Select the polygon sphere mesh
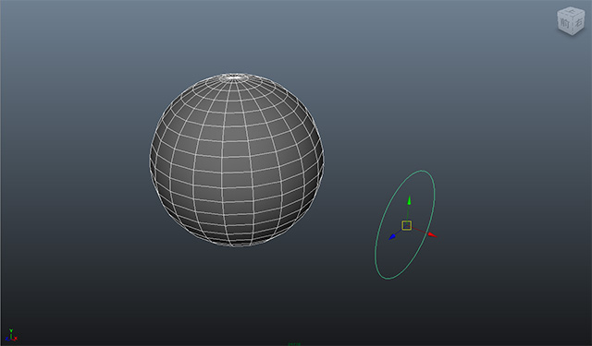This screenshot has height=346, width=592. pyautogui.click(x=237, y=160)
